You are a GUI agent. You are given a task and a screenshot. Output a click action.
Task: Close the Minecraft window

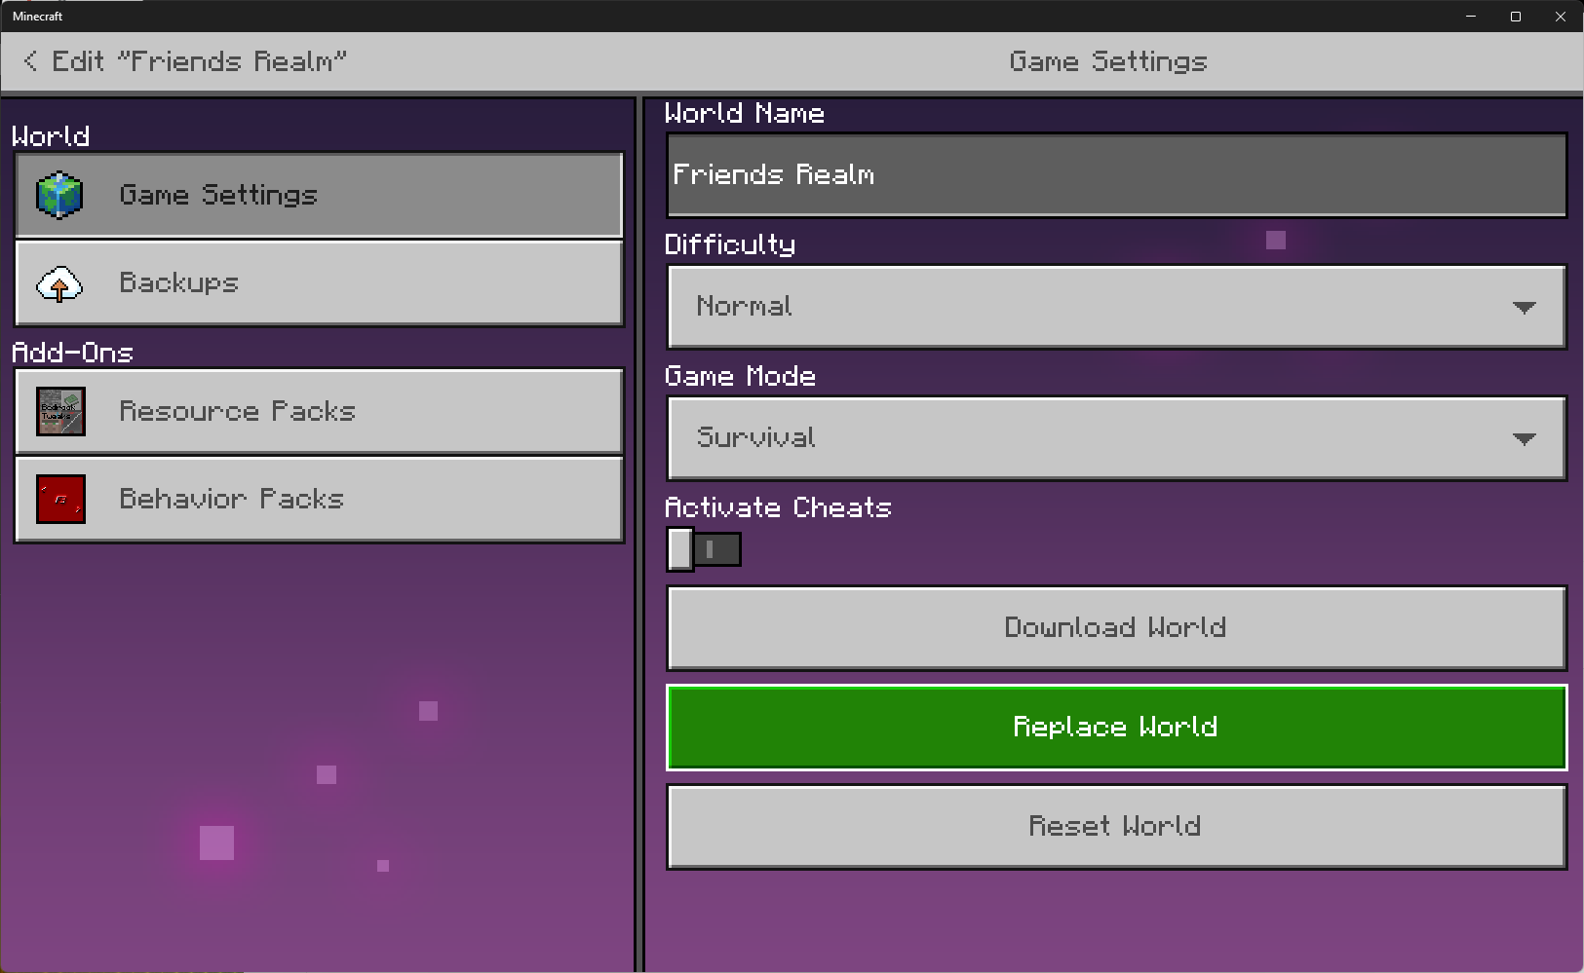pos(1561,17)
